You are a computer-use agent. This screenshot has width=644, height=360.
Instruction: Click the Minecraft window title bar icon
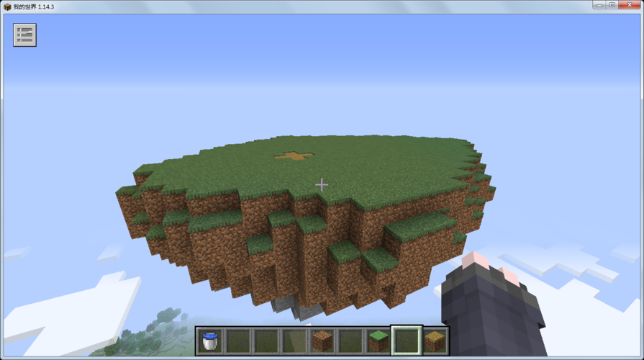click(x=7, y=6)
